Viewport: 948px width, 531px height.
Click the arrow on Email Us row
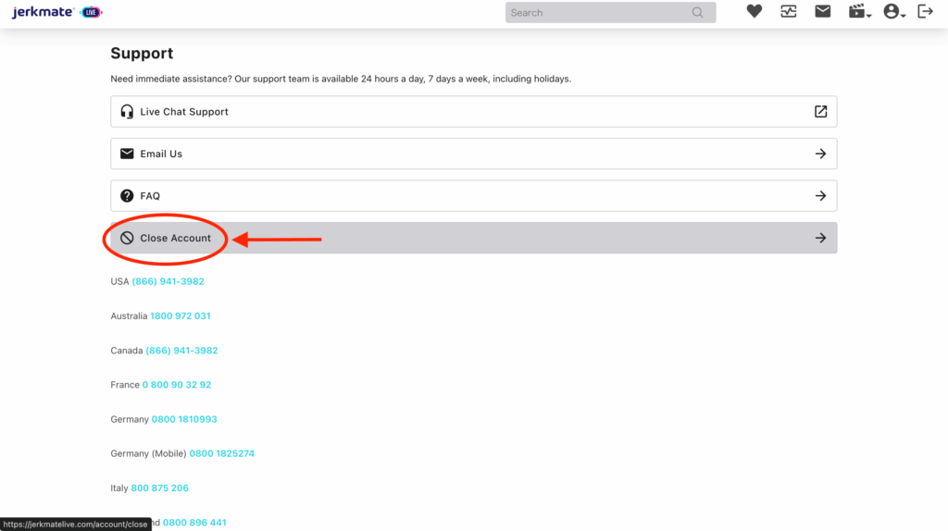click(x=820, y=154)
